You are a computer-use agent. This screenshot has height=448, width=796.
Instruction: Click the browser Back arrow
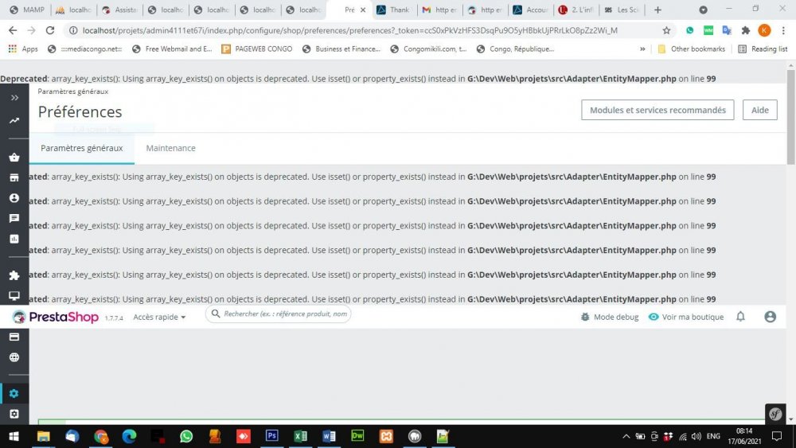pos(13,30)
